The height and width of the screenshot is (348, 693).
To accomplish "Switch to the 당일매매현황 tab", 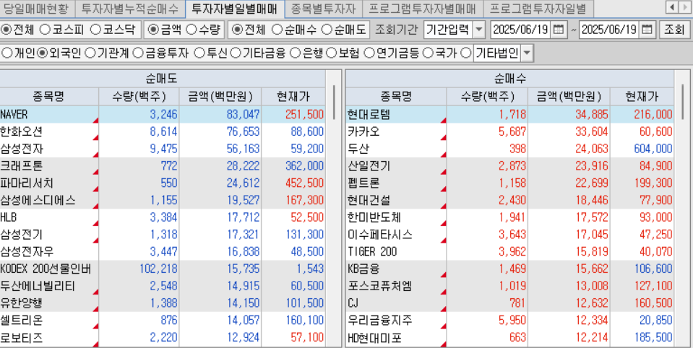I will (x=36, y=7).
